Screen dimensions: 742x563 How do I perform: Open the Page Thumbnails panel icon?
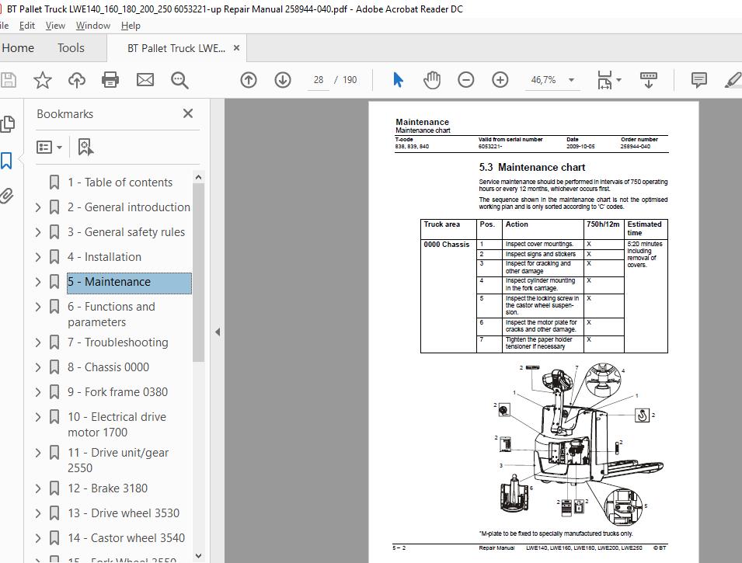point(7,124)
